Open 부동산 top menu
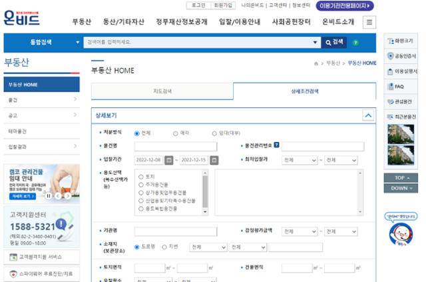 pos(81,22)
